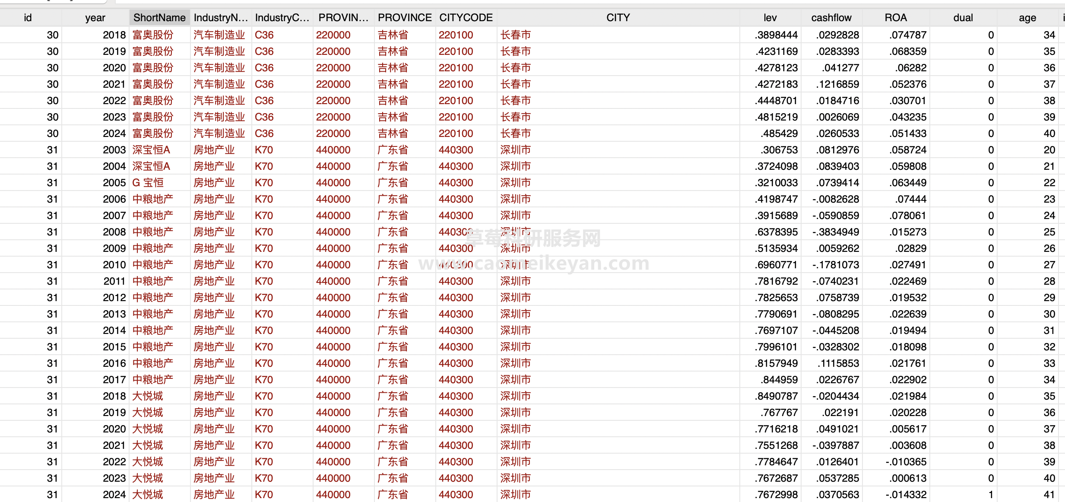Screen dimensions: 1065x502
Task: Click the 深宝恒A cell for year 2003
Action: 151,150
